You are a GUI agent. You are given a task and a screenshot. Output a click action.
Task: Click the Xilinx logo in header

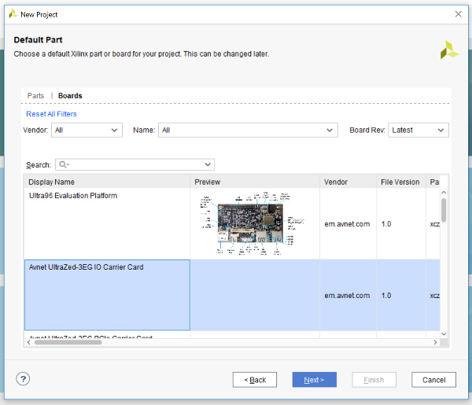click(x=448, y=50)
